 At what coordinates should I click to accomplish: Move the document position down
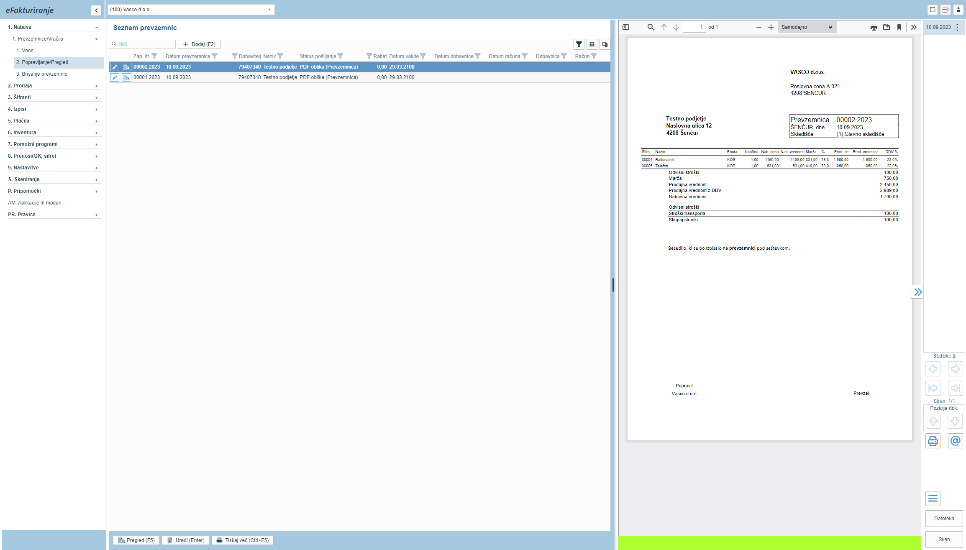(x=955, y=421)
